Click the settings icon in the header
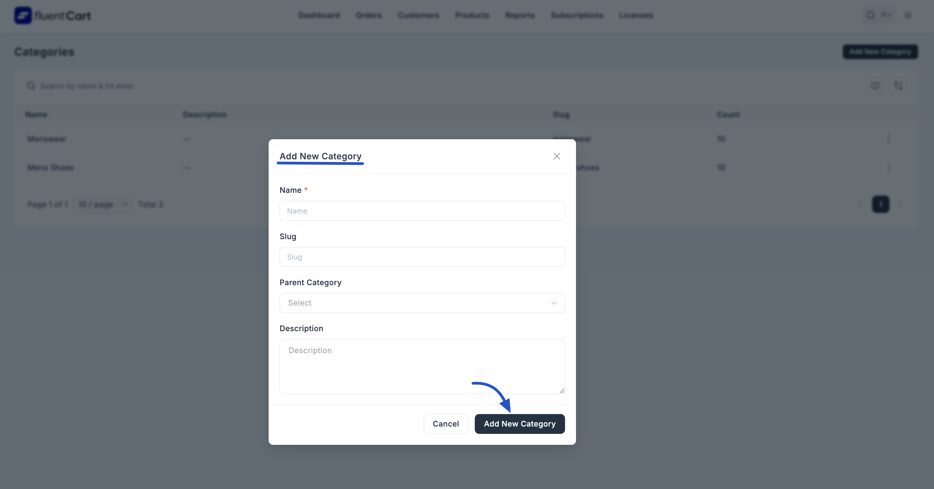934x489 pixels. pyautogui.click(x=908, y=15)
